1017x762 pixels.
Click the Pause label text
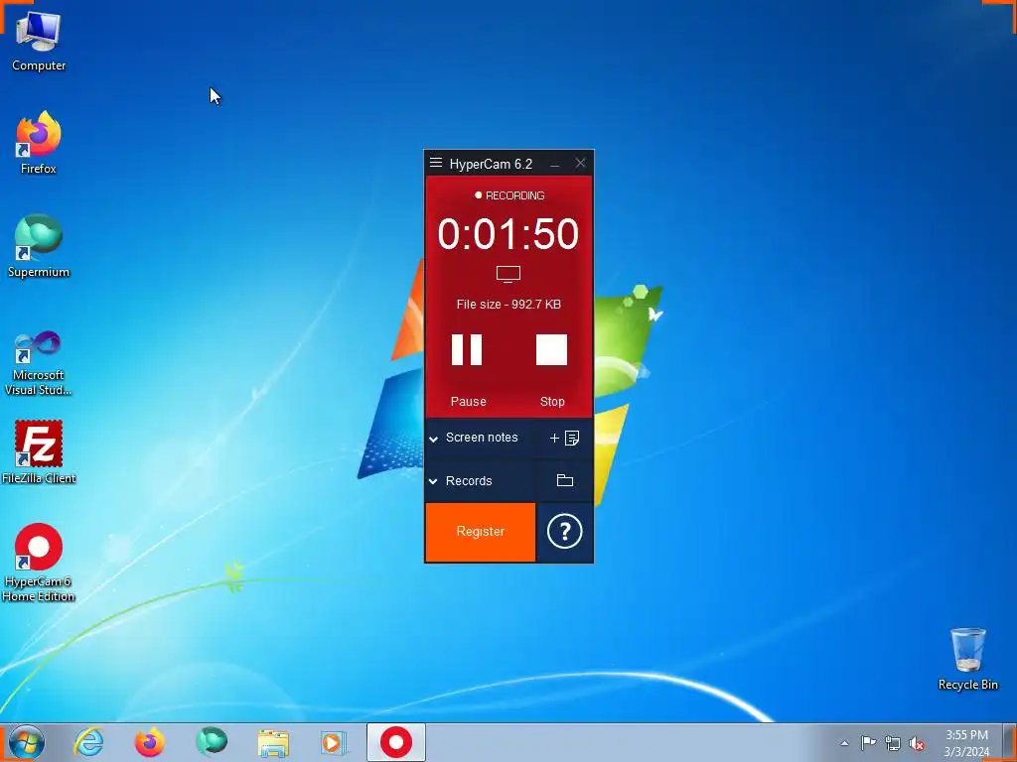(x=469, y=402)
